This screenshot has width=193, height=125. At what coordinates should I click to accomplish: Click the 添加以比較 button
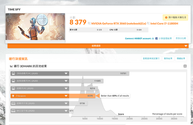pos(181,38)
